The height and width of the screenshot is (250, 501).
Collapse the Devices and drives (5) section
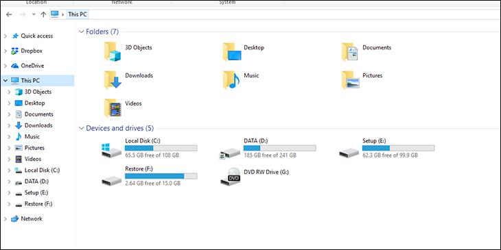tap(81, 129)
